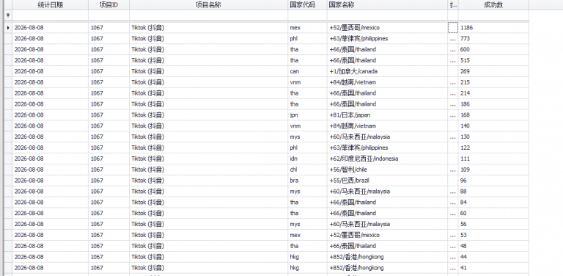Select the success count cell 186
The height and width of the screenshot is (276, 563).
493,103
